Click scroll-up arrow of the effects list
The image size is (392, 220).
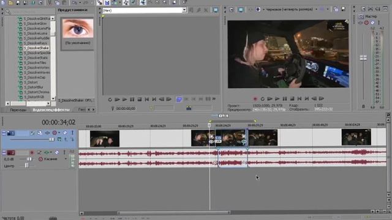click(53, 18)
